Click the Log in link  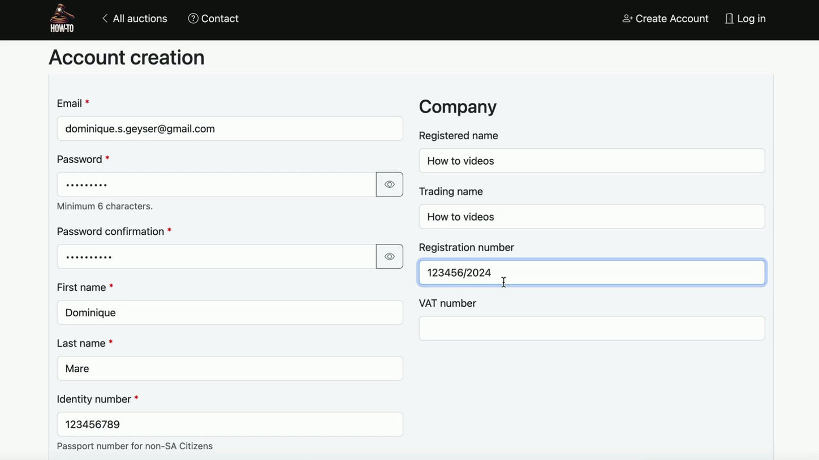click(x=752, y=18)
